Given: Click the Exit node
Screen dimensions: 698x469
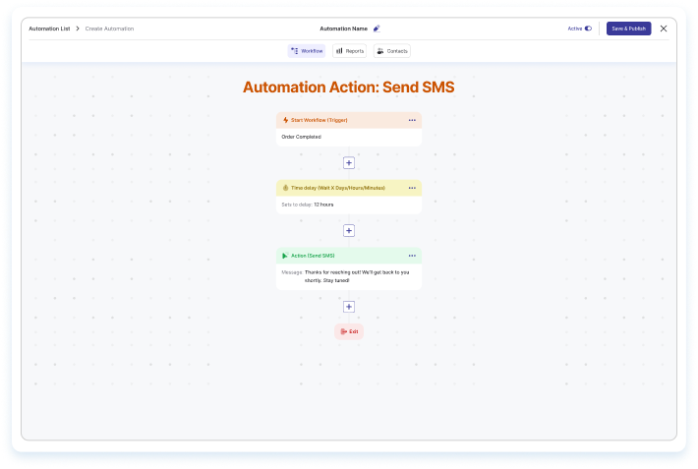Looking at the screenshot, I should click(x=349, y=331).
